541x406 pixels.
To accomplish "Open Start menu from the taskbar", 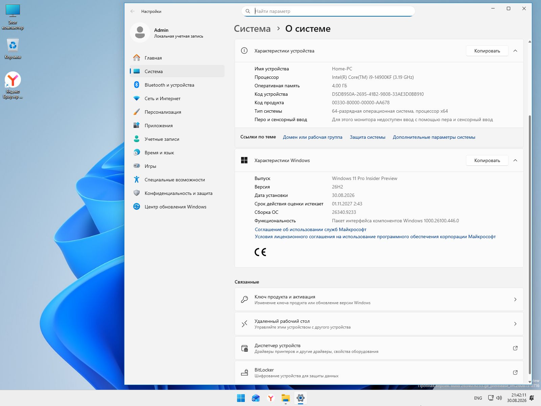I will pos(241,398).
